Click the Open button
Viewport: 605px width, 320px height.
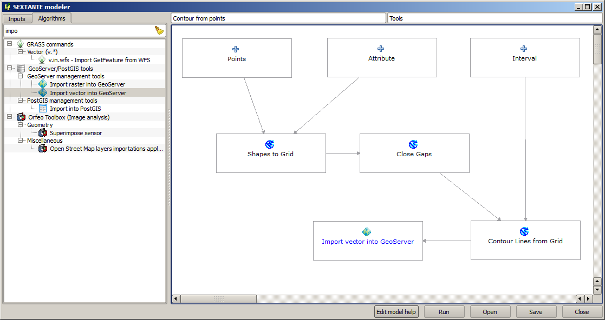[x=490, y=312]
